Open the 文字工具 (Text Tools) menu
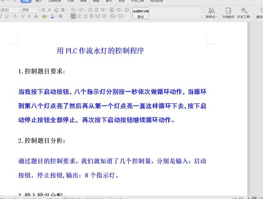Viewport: 263px width, 199px height. [x=244, y=13]
